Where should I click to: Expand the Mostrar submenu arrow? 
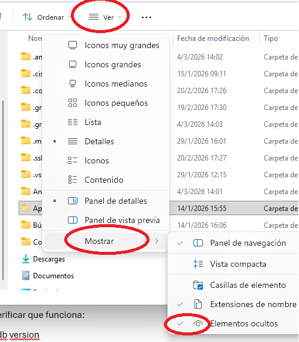(x=157, y=241)
